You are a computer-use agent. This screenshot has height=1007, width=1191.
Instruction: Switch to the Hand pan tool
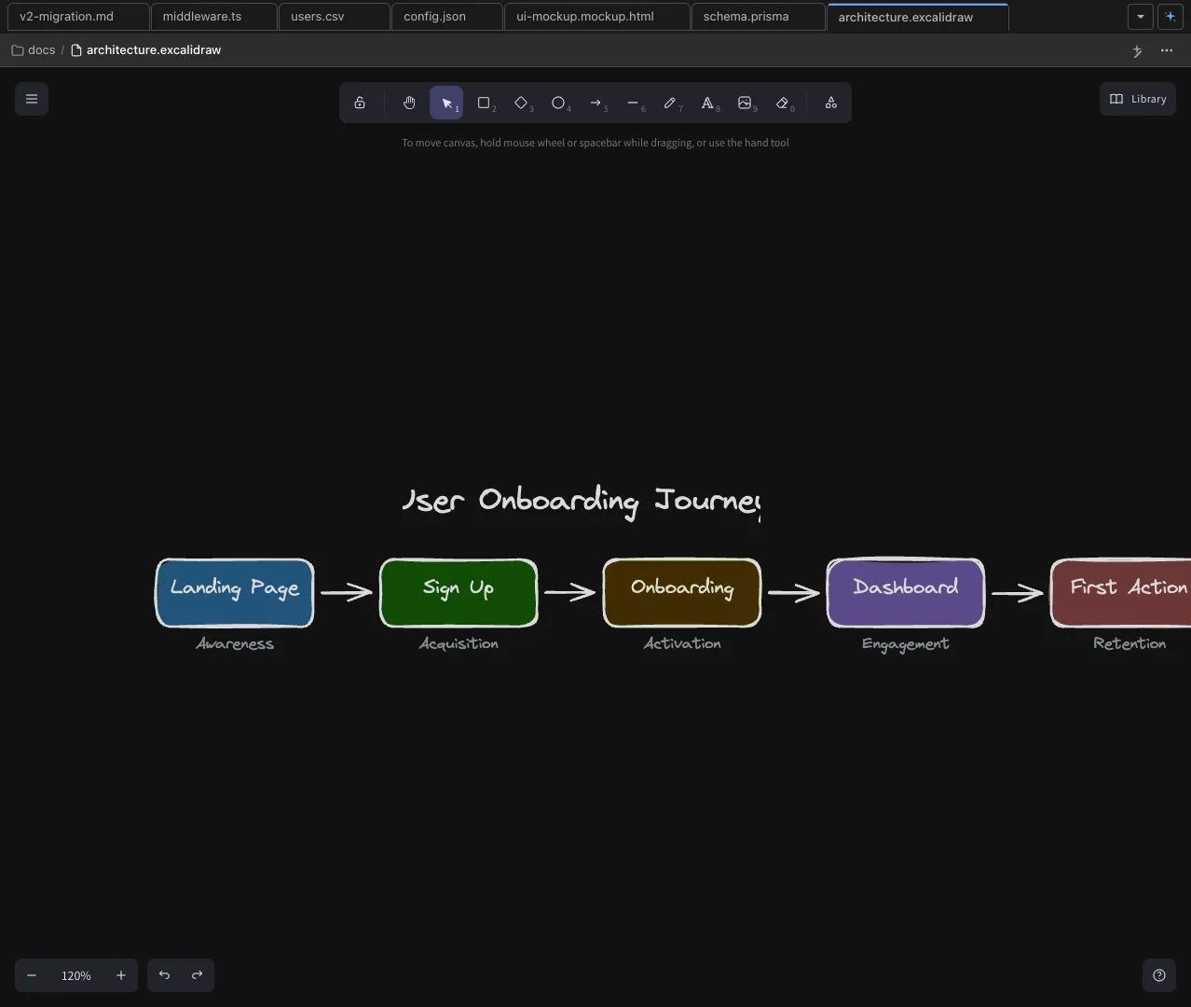click(408, 103)
